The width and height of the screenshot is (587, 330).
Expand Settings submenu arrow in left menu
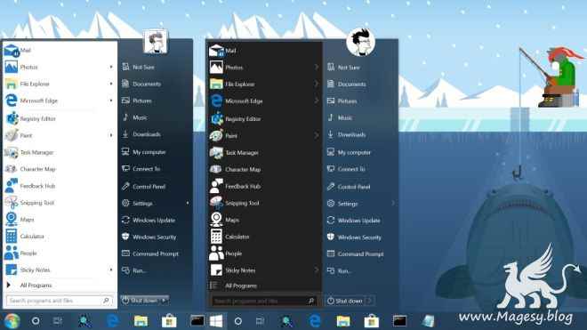pos(188,204)
